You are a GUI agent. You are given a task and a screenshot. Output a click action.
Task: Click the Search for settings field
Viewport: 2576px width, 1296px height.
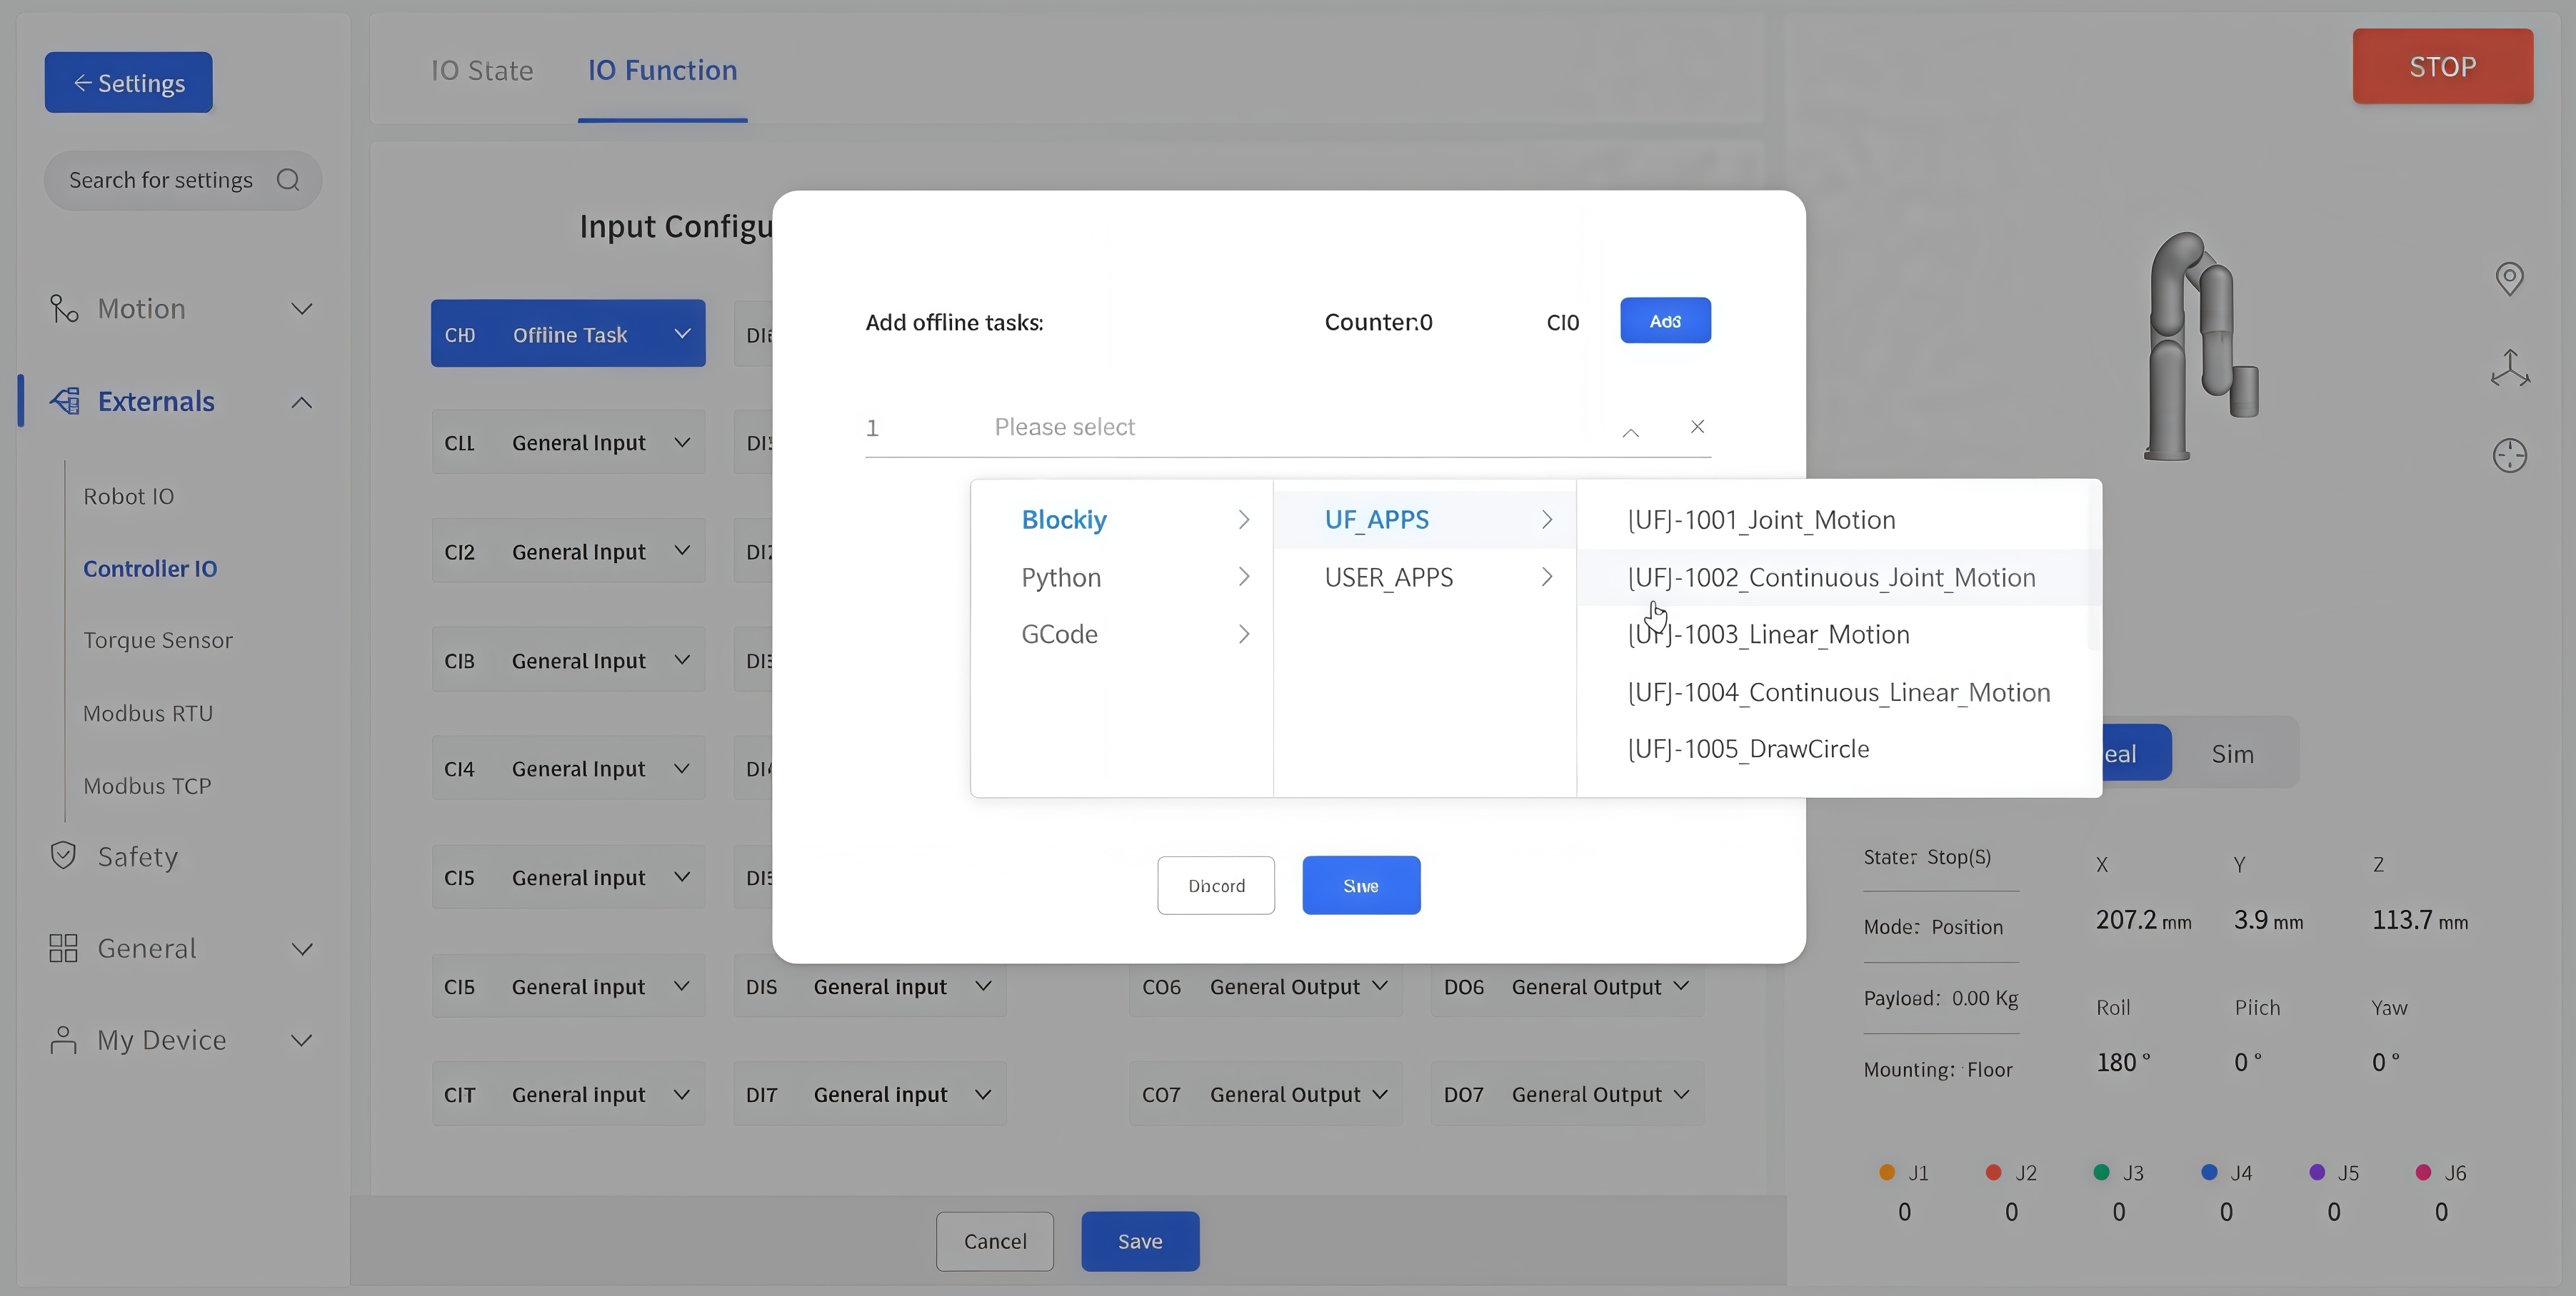coord(182,180)
